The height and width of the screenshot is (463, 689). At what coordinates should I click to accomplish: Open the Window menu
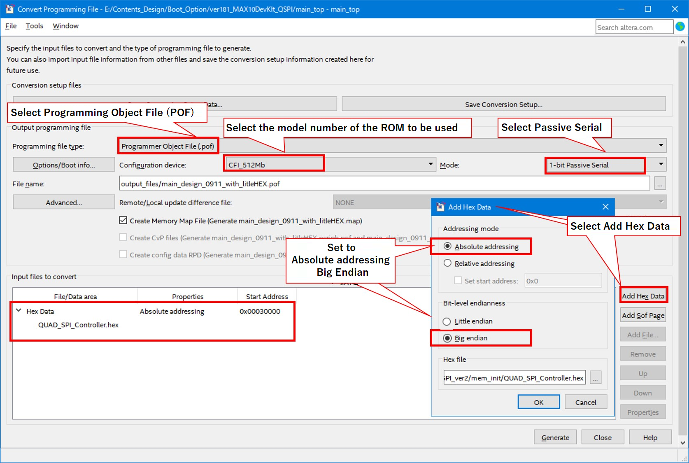(x=65, y=26)
